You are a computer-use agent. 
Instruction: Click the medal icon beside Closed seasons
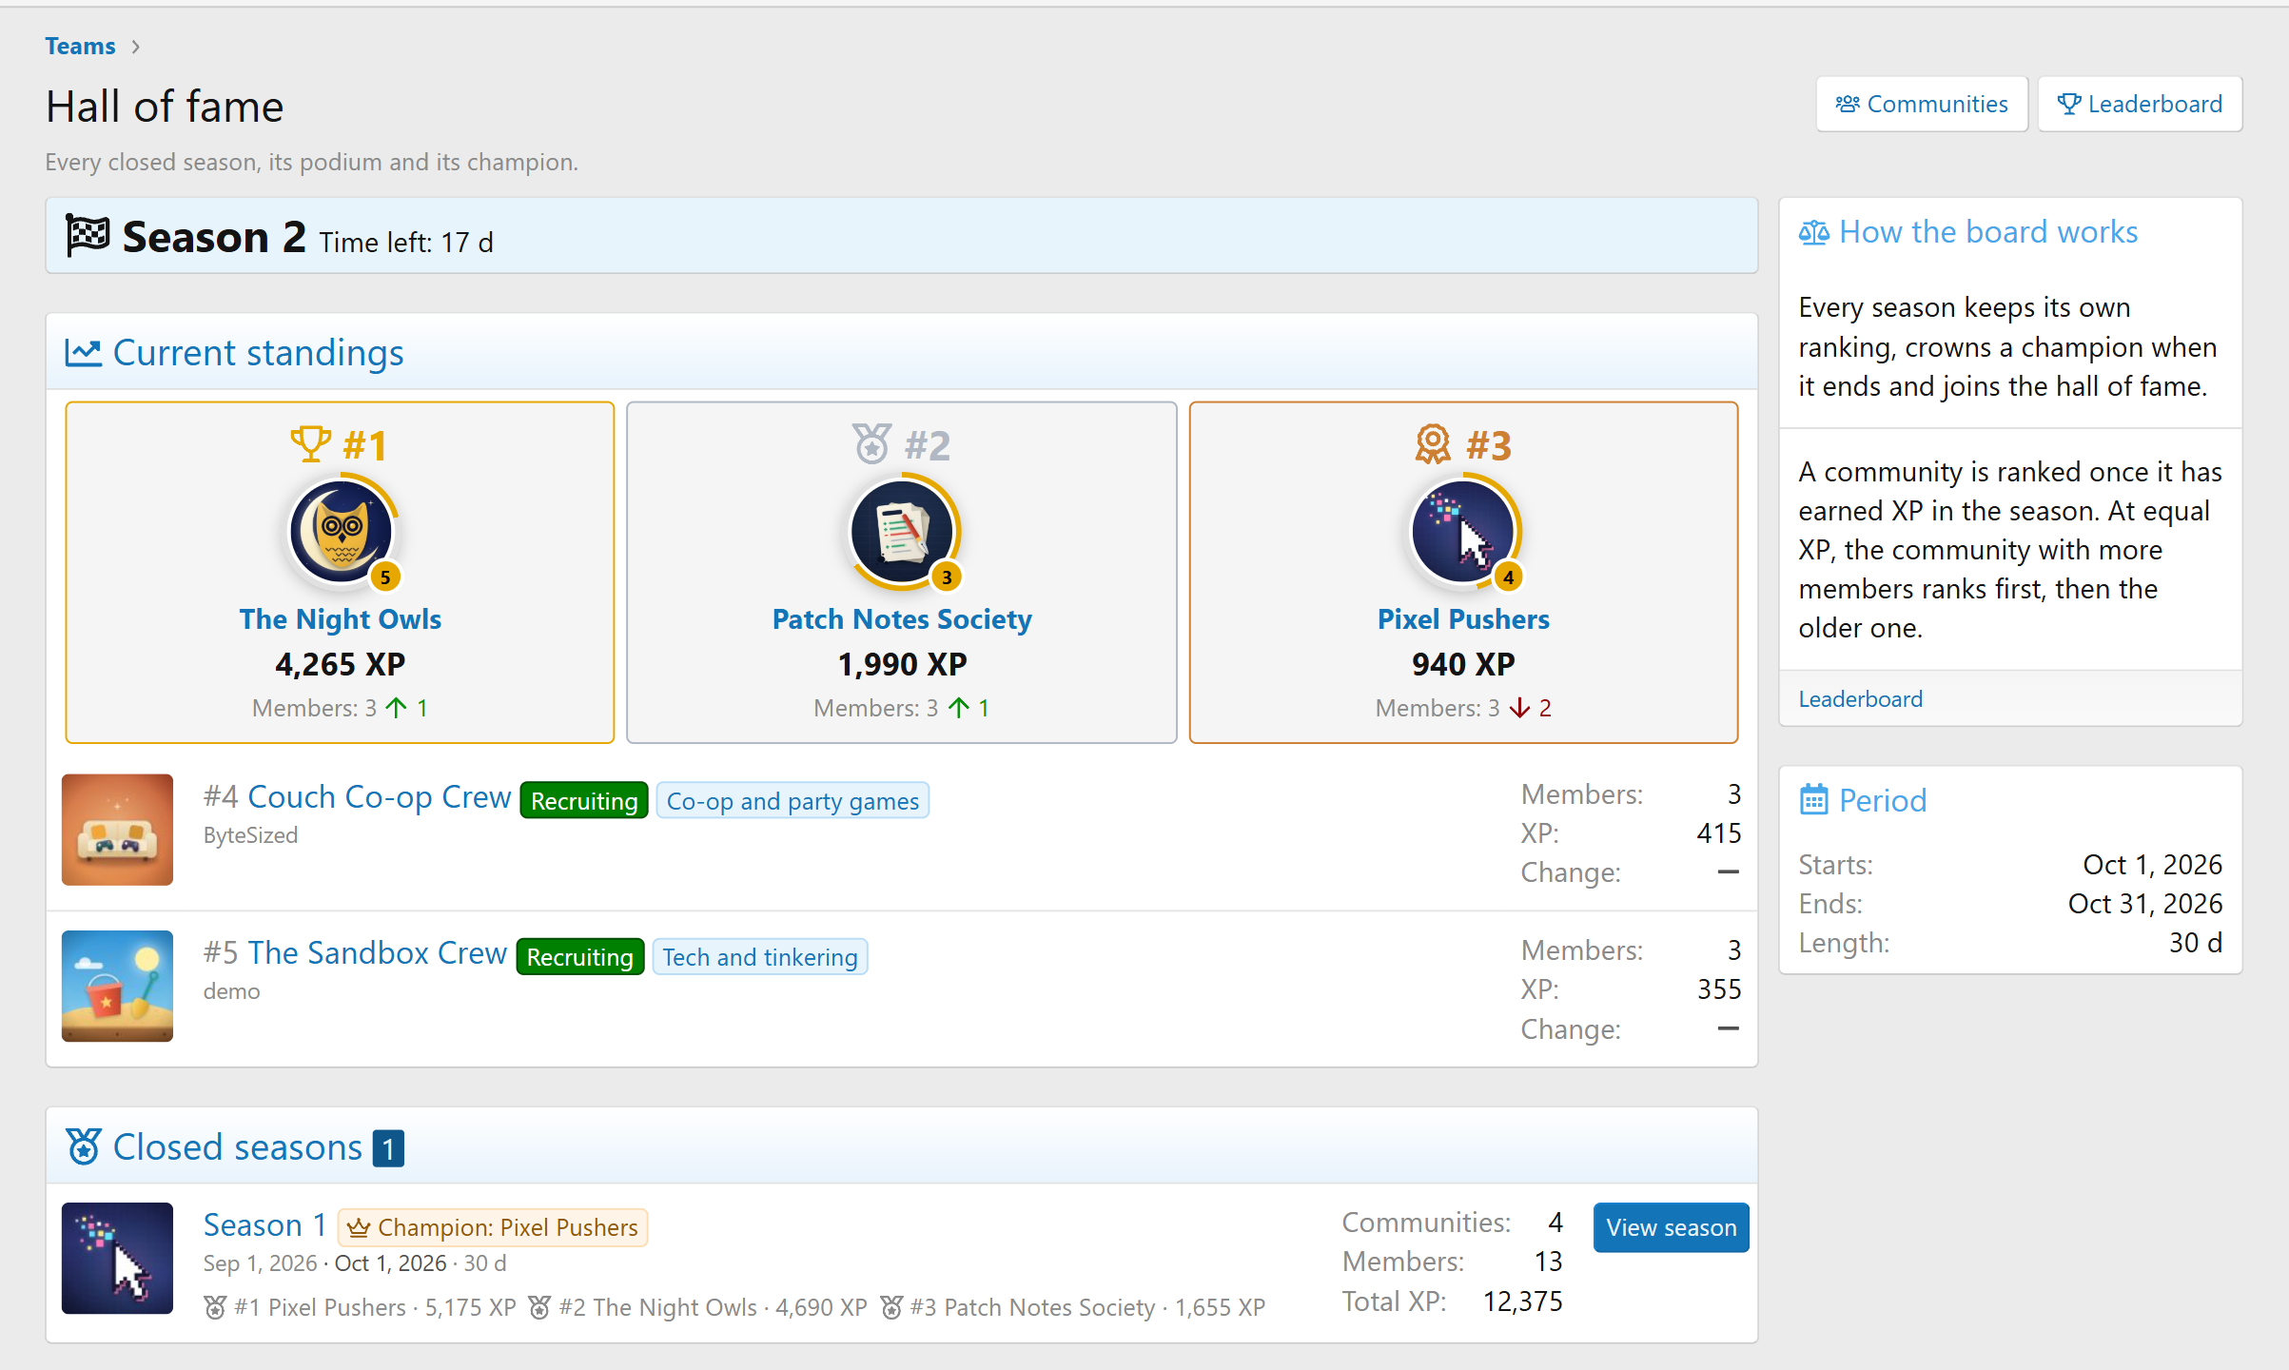coord(84,1146)
